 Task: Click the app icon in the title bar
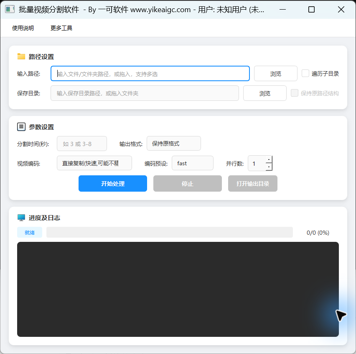coord(10,9)
